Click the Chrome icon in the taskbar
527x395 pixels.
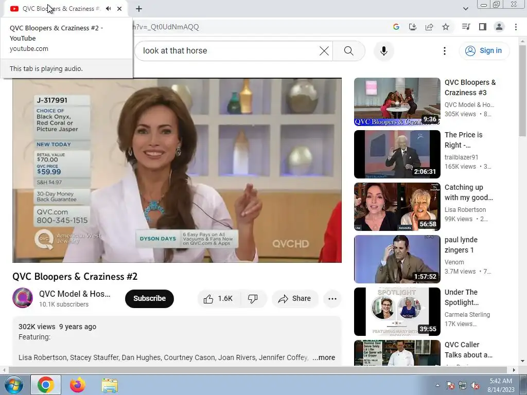46,385
